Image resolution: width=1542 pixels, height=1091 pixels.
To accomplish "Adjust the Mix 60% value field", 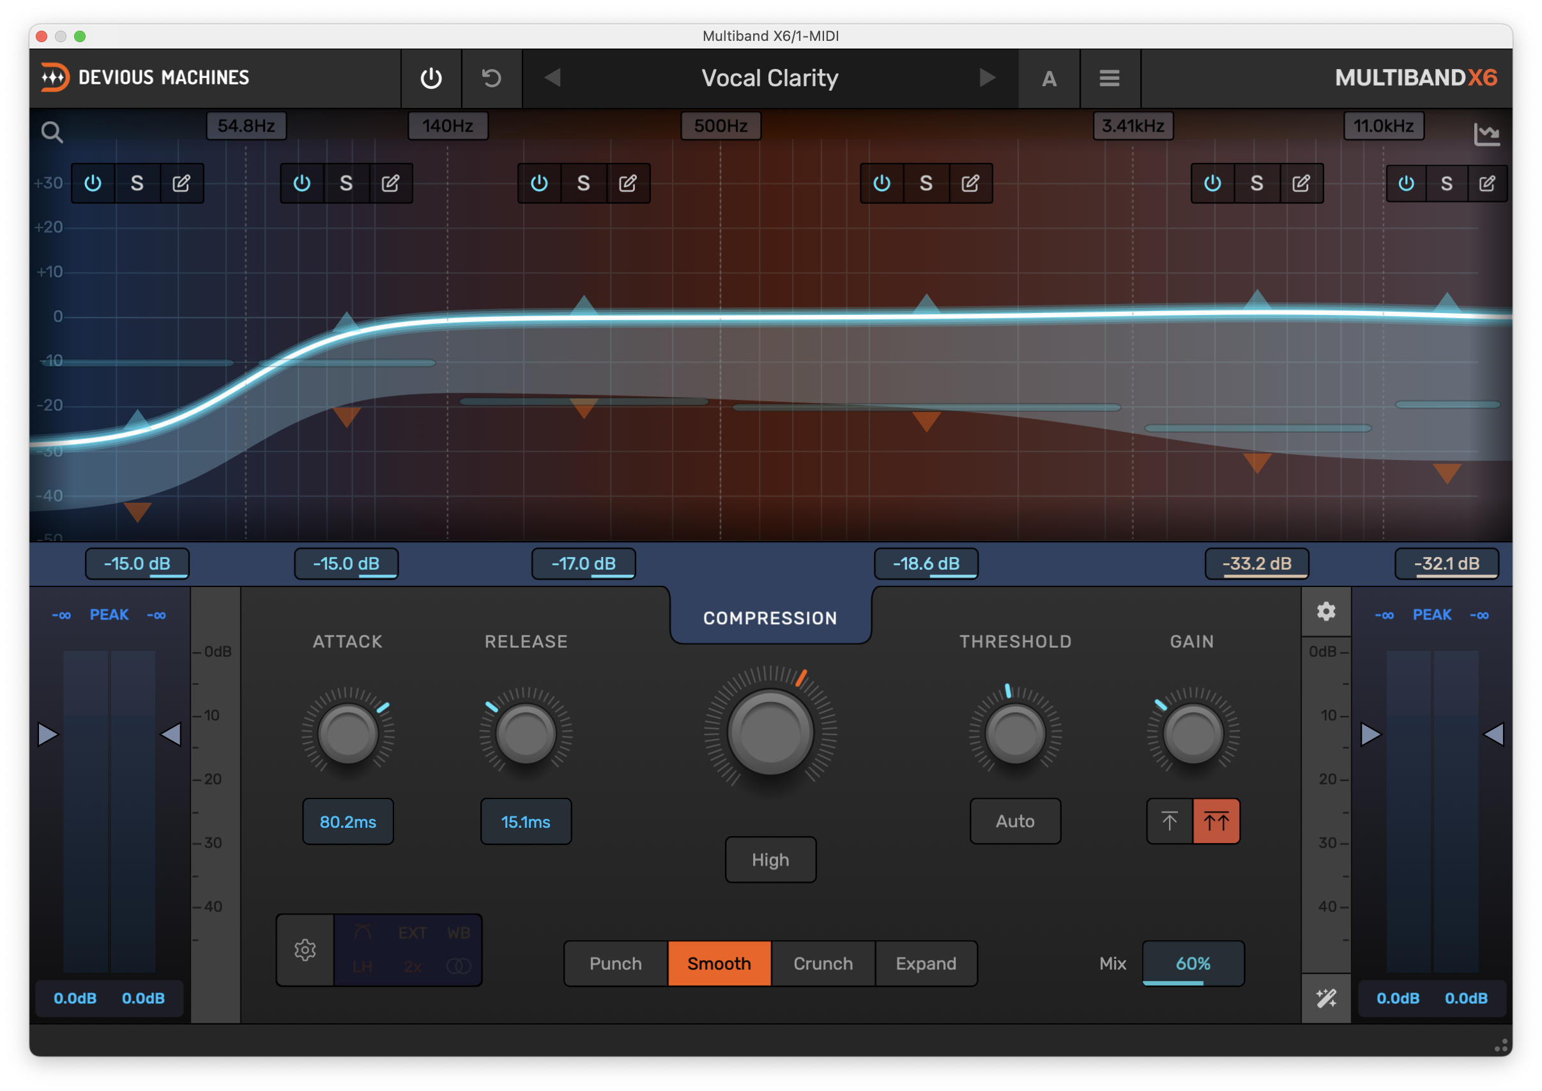I will (x=1193, y=963).
